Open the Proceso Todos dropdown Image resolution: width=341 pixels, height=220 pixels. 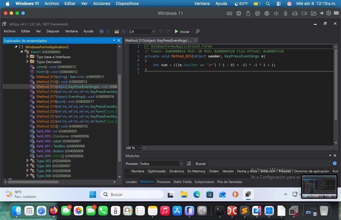point(181,163)
